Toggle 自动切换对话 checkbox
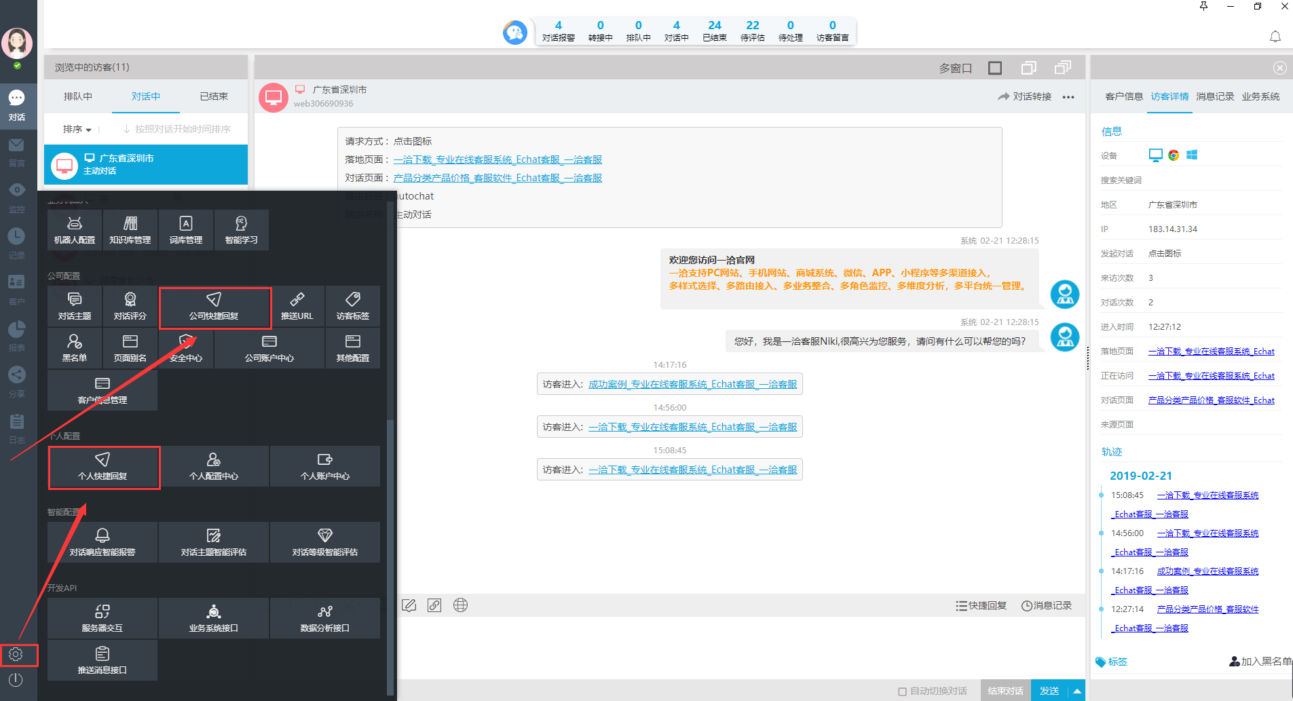Image resolution: width=1293 pixels, height=701 pixels. point(902,691)
